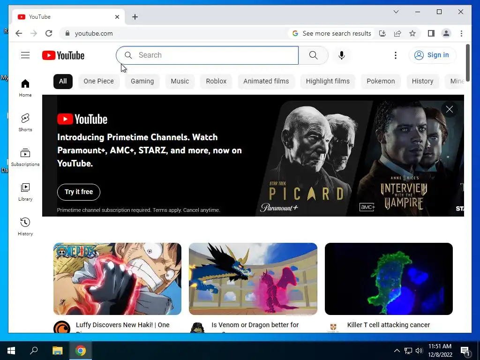Select the YouTube browser tab
The image size is (480, 360).
click(68, 17)
